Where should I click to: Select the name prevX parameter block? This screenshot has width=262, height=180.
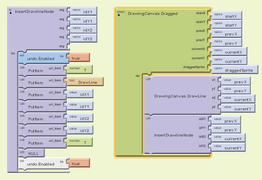(226, 33)
